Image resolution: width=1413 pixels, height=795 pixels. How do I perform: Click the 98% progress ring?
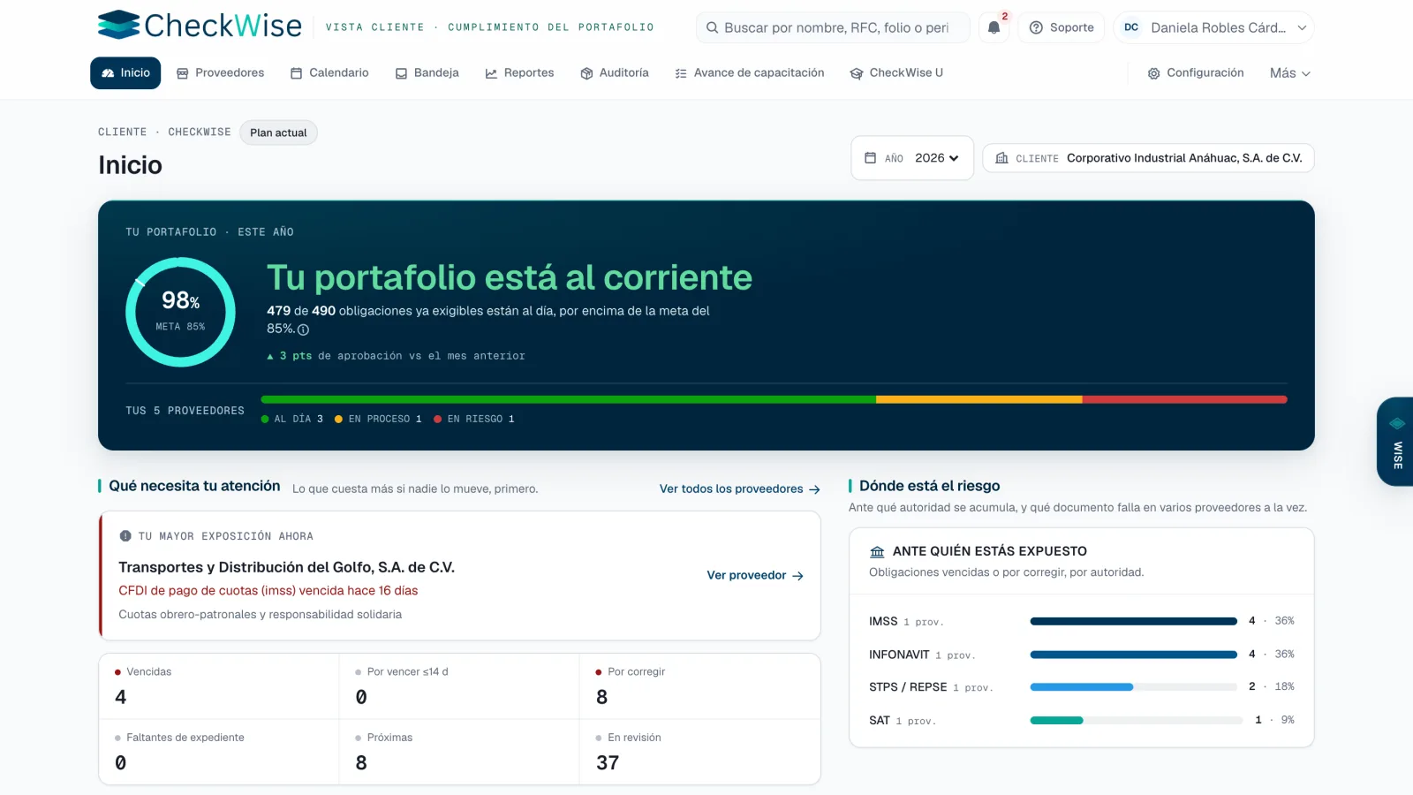tap(180, 312)
